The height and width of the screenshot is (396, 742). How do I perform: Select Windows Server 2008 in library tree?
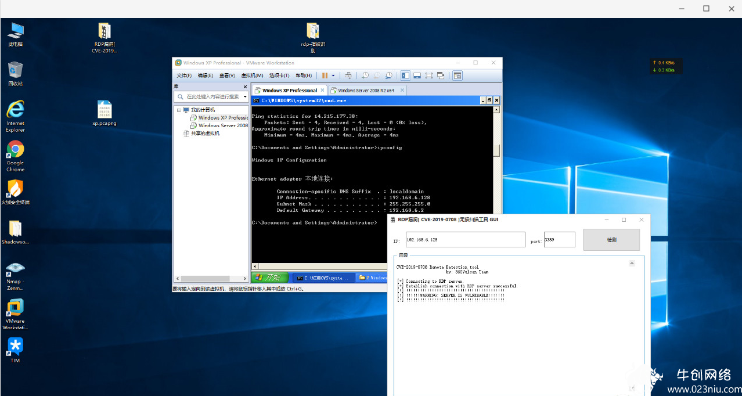[x=219, y=125]
